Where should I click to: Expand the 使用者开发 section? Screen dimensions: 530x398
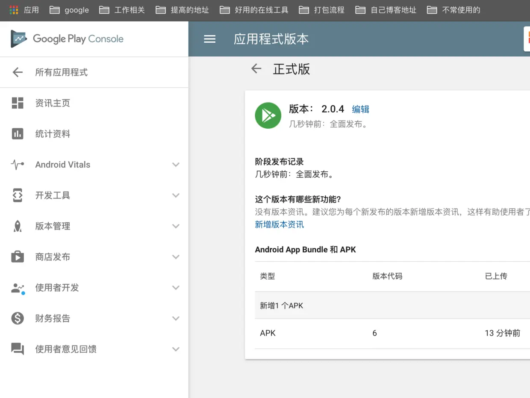click(x=176, y=287)
